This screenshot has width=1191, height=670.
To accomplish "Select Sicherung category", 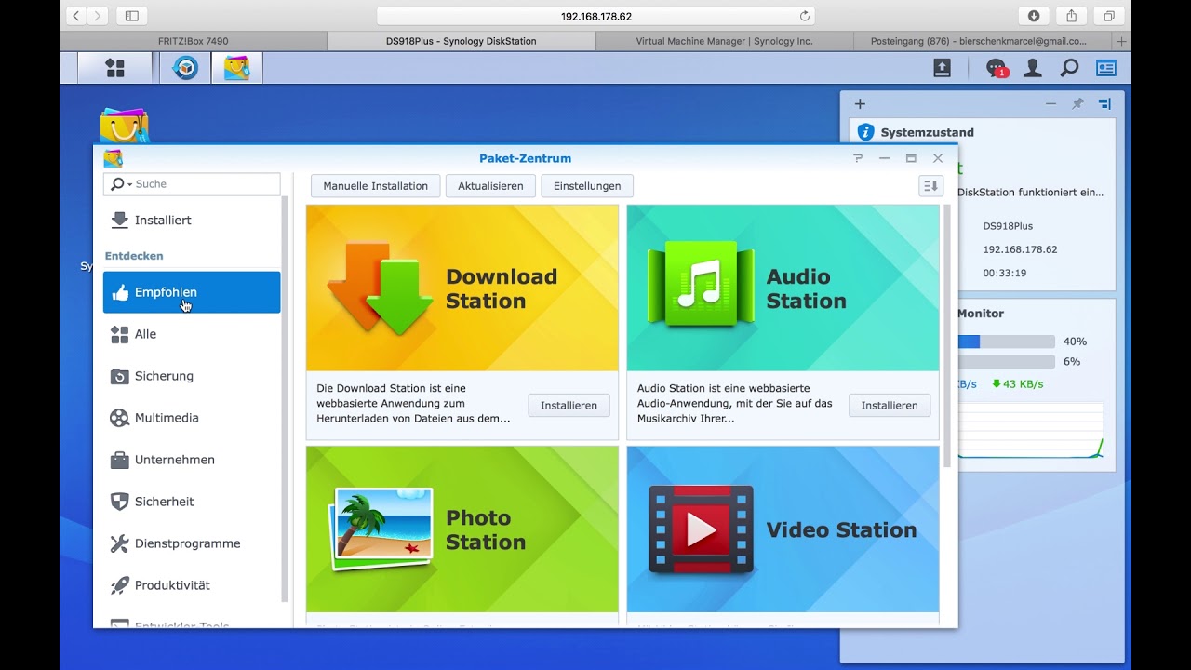I will 192,376.
